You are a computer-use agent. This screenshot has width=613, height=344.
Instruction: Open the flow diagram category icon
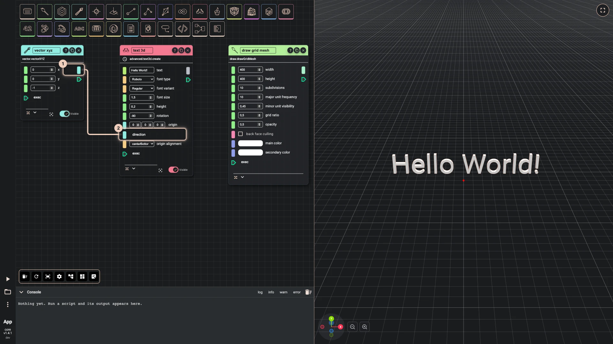pos(200,29)
